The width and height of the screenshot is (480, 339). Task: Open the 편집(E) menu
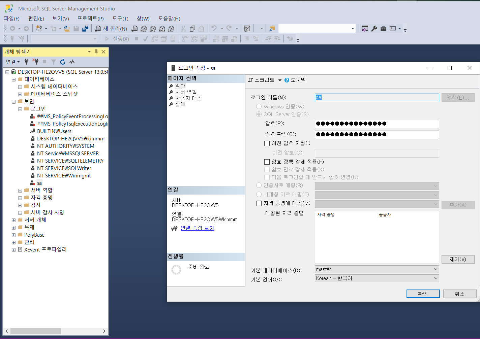pyautogui.click(x=36, y=19)
